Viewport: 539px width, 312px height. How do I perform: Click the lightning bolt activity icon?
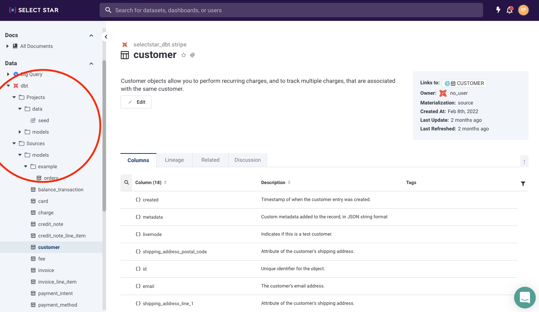pos(498,10)
